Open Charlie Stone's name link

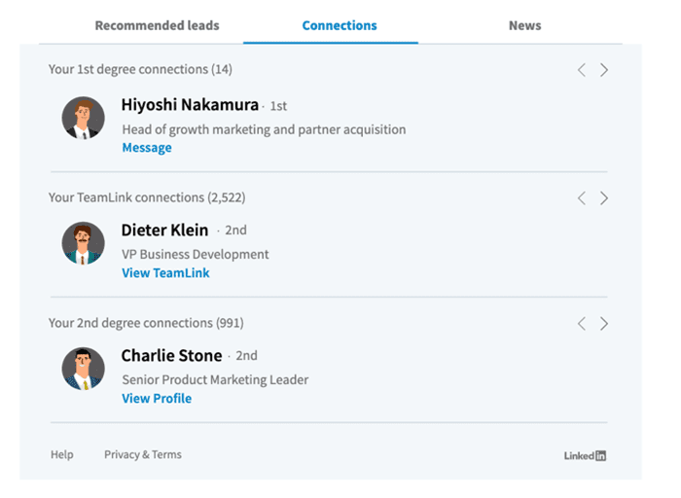pos(171,356)
